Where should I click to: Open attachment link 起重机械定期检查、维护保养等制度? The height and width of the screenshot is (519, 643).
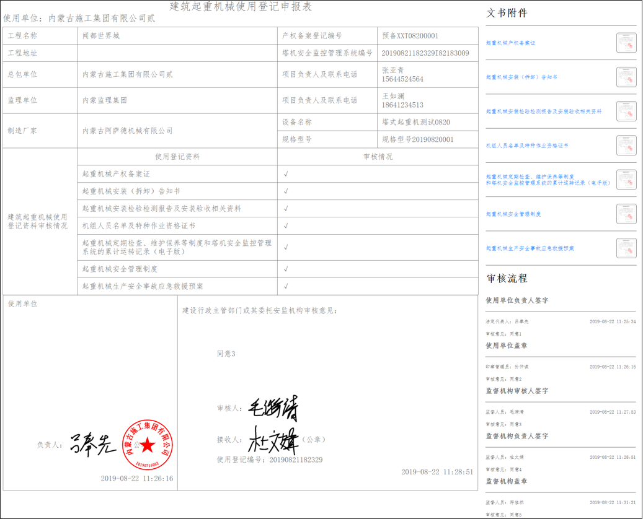[x=548, y=180]
